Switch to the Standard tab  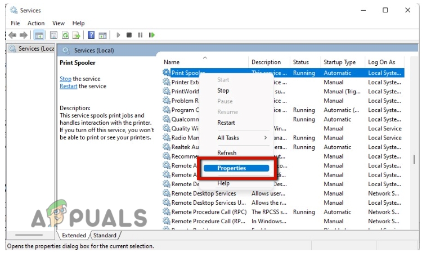tap(105, 235)
